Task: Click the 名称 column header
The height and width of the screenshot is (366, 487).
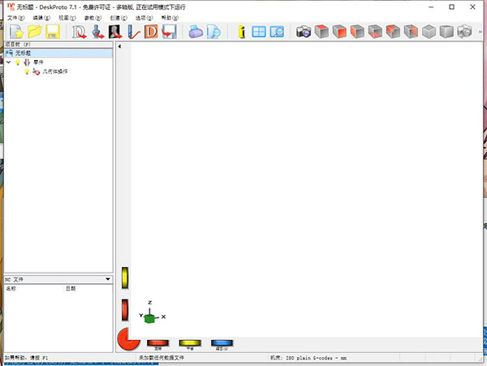Action: pos(11,288)
